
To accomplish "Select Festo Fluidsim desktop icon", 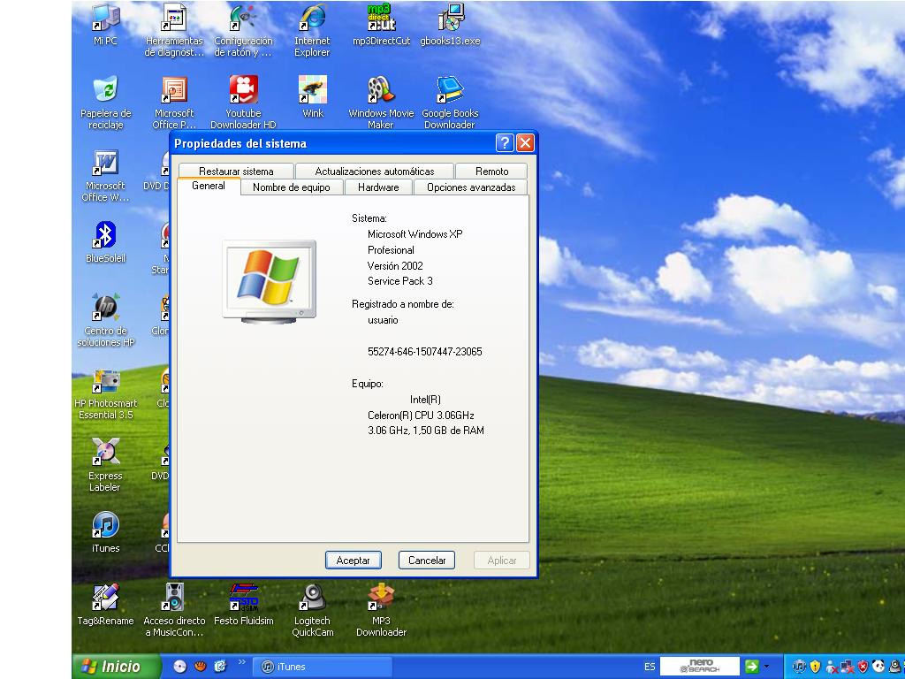I will click(x=243, y=604).
